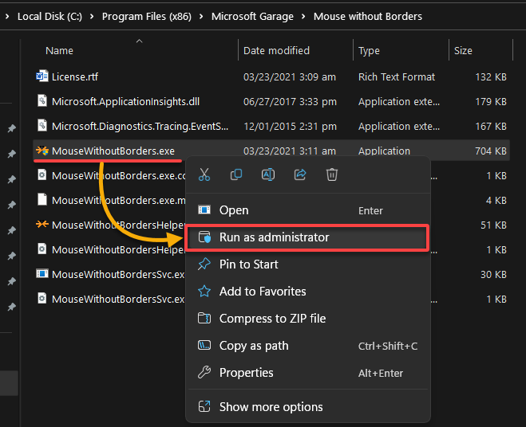Select Pin to Start

coord(307,264)
